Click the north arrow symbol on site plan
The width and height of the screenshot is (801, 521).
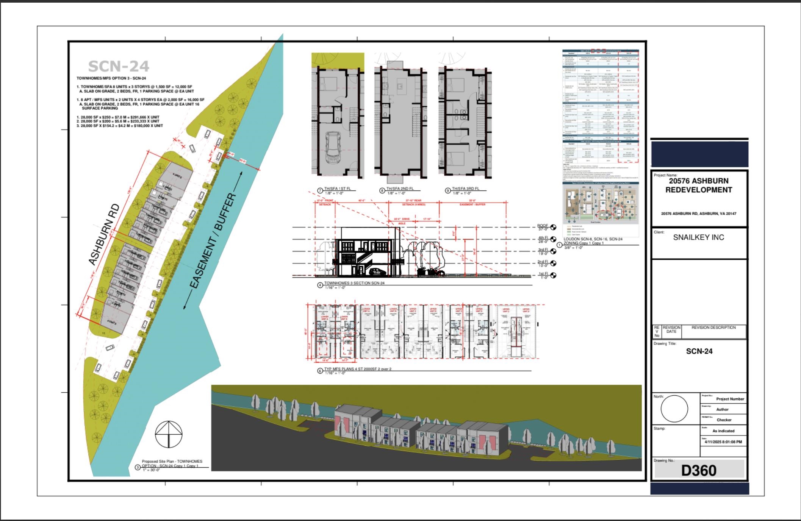pos(169,434)
